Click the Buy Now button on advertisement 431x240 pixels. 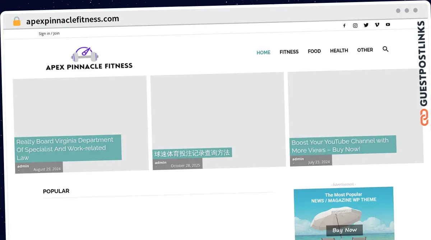pos(345,230)
